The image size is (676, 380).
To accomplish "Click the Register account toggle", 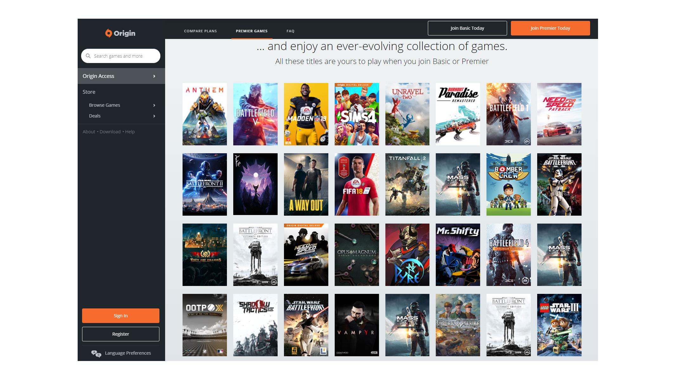I will tap(120, 333).
